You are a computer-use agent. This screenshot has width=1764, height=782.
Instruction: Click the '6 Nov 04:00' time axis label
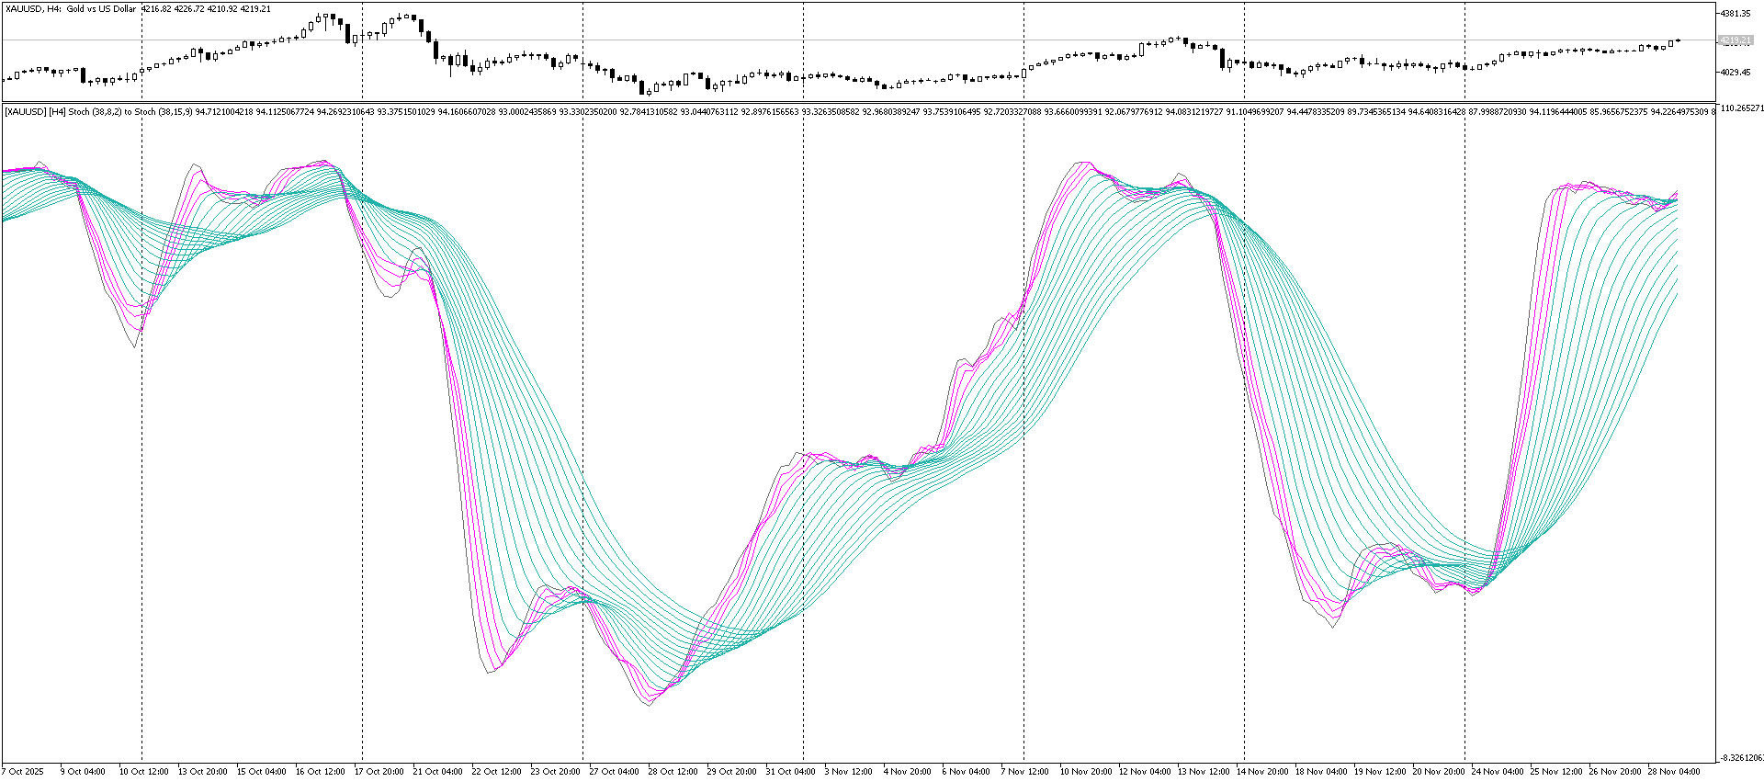[967, 772]
